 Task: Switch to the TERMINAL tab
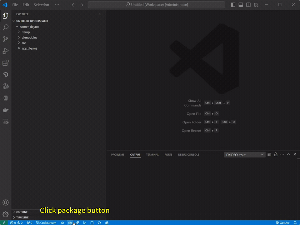[x=152, y=155]
